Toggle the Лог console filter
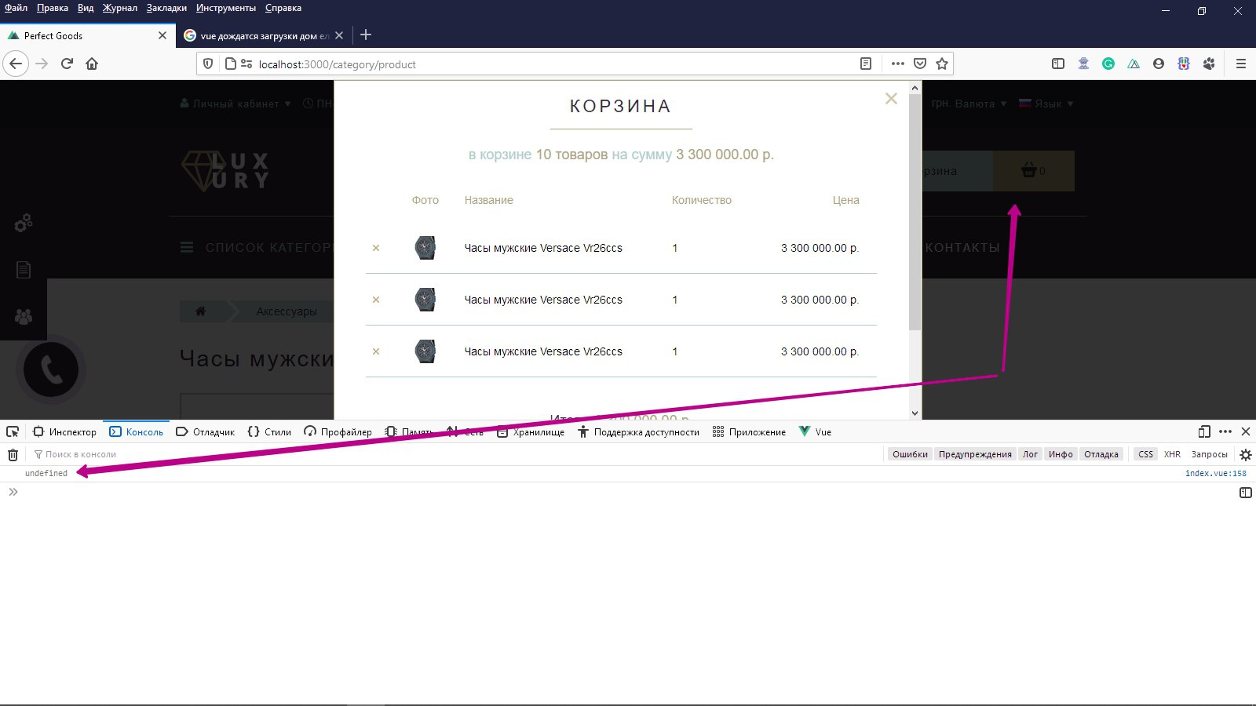This screenshot has height=706, width=1256. (1030, 454)
